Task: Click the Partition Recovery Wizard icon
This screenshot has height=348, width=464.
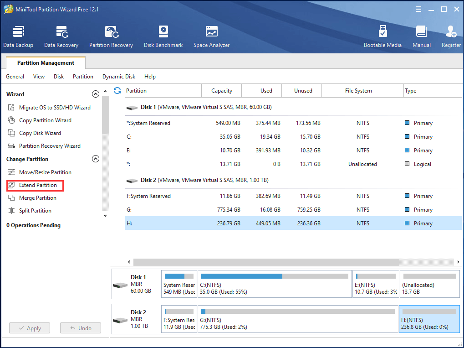Action: click(11, 145)
